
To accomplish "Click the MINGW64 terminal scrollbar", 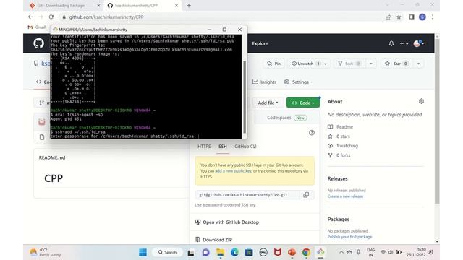I will [x=245, y=97].
